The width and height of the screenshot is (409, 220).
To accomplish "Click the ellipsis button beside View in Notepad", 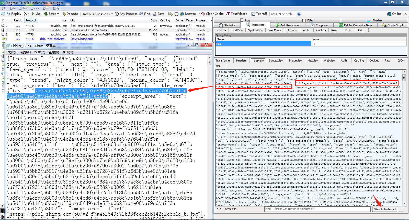I will [401, 209].
